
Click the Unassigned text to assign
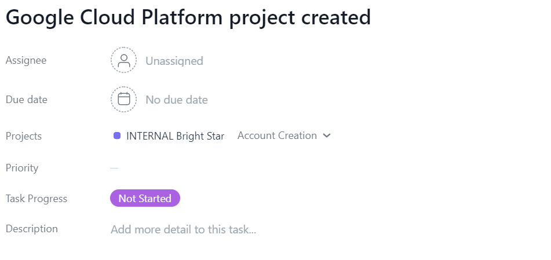[174, 61]
